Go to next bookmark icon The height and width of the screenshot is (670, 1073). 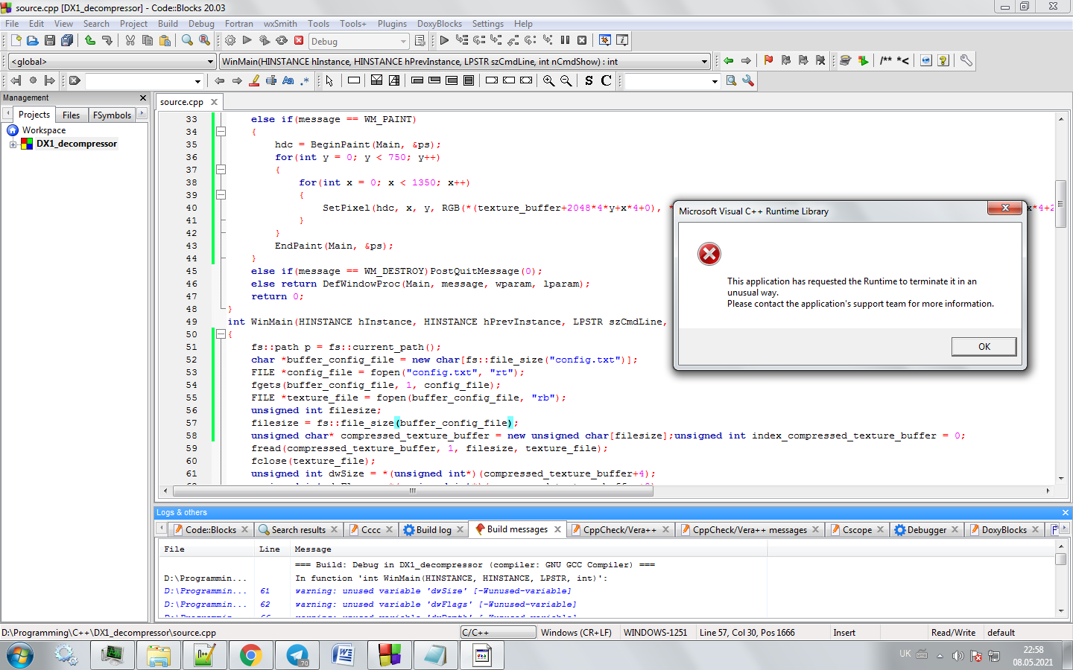[x=803, y=60]
